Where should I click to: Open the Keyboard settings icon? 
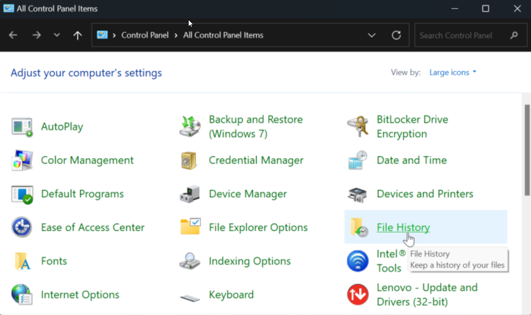click(x=231, y=294)
